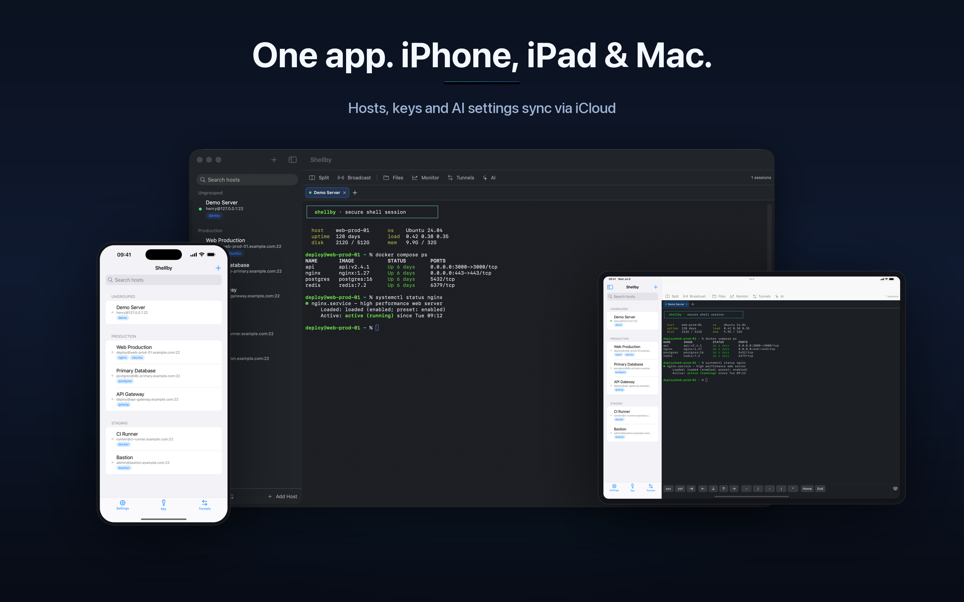Toggle the sidebar in the Mac window

293,160
